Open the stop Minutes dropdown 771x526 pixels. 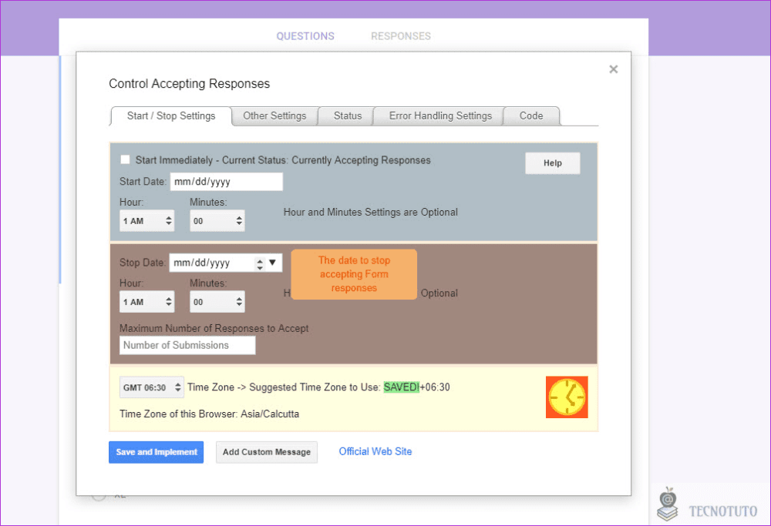pyautogui.click(x=217, y=302)
